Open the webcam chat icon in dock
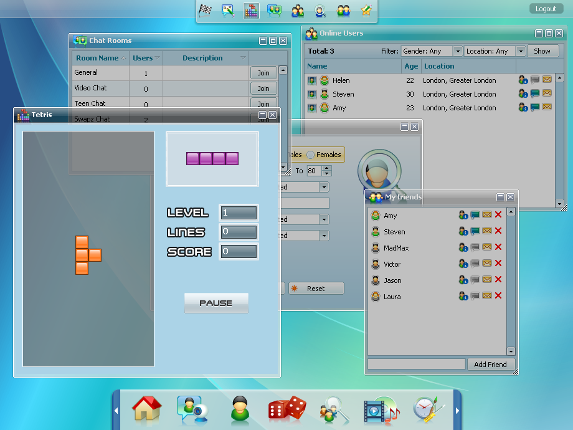The width and height of the screenshot is (573, 430). point(192,409)
